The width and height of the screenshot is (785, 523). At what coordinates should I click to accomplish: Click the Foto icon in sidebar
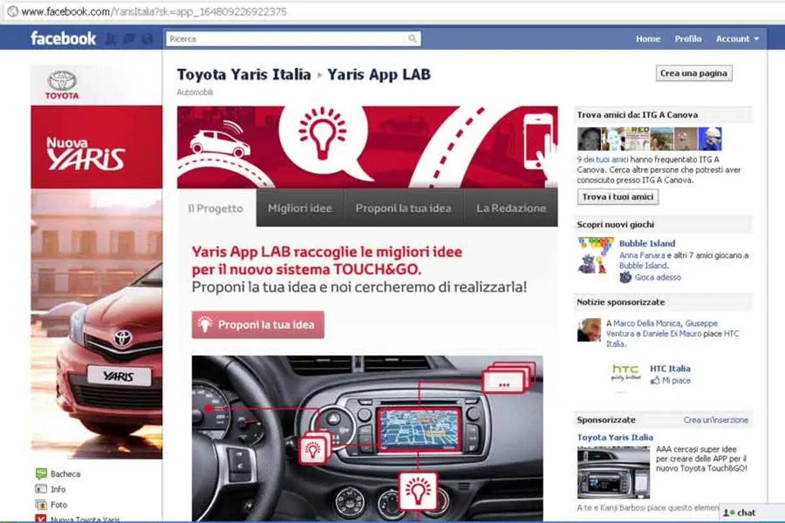pos(41,505)
